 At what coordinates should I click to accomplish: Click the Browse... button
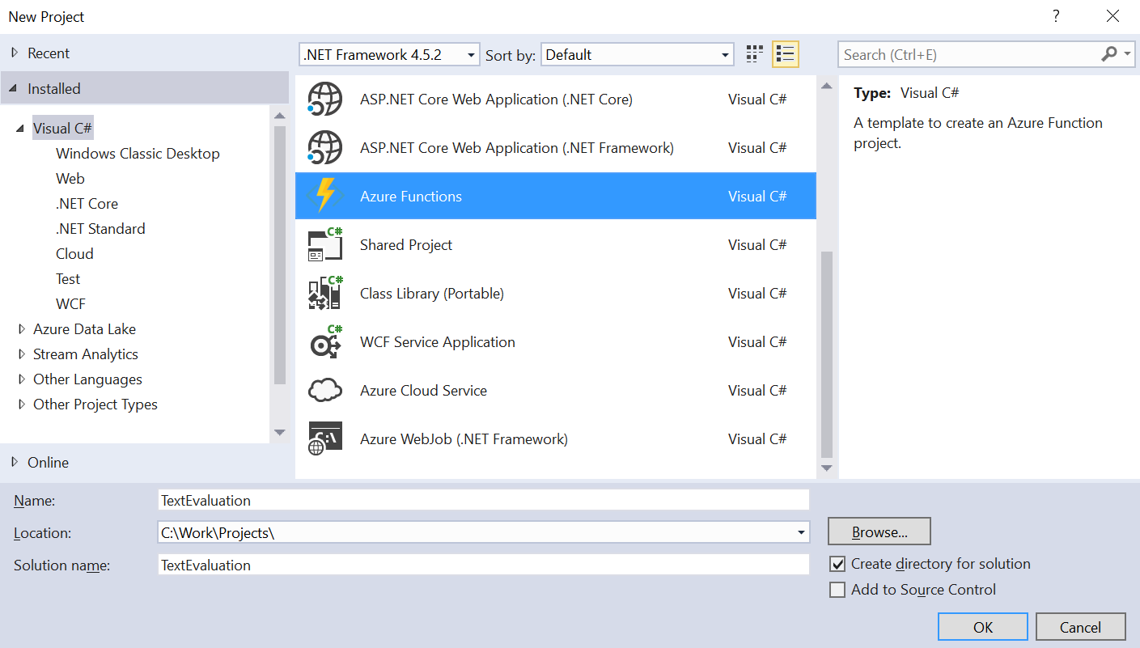click(879, 532)
